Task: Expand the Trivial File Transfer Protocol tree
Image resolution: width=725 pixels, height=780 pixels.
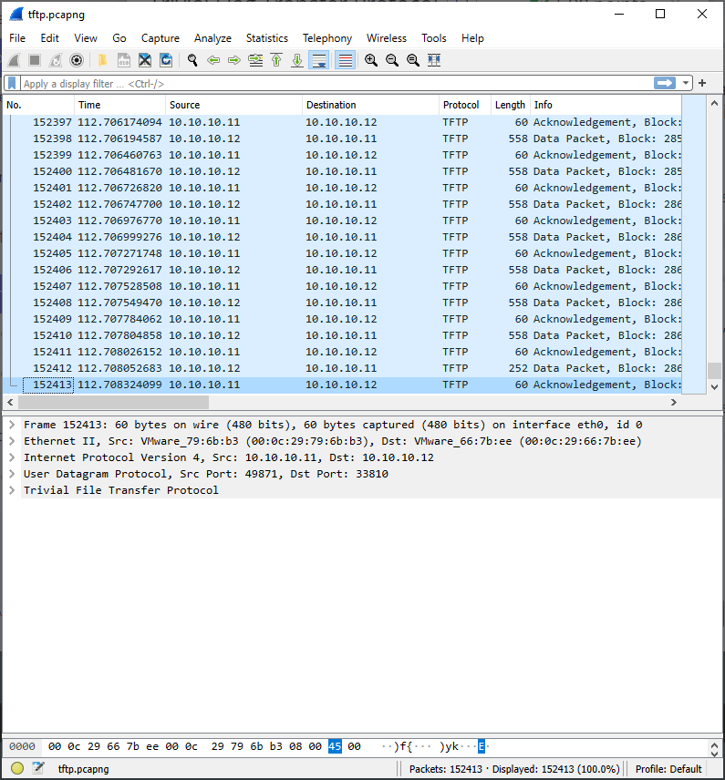Action: pyautogui.click(x=12, y=490)
